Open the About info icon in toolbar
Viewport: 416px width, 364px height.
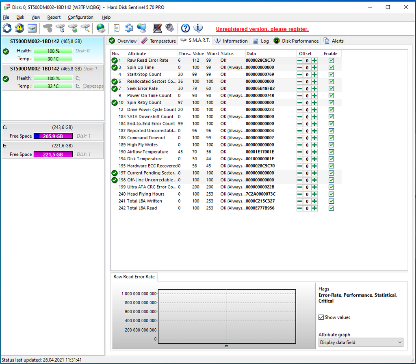tap(198, 28)
